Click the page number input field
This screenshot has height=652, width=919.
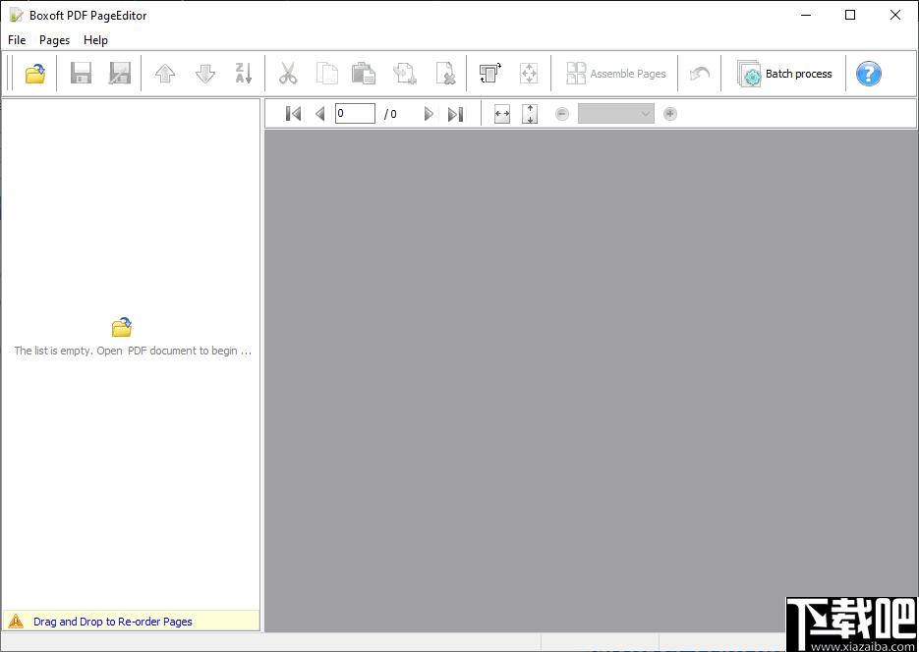(355, 114)
